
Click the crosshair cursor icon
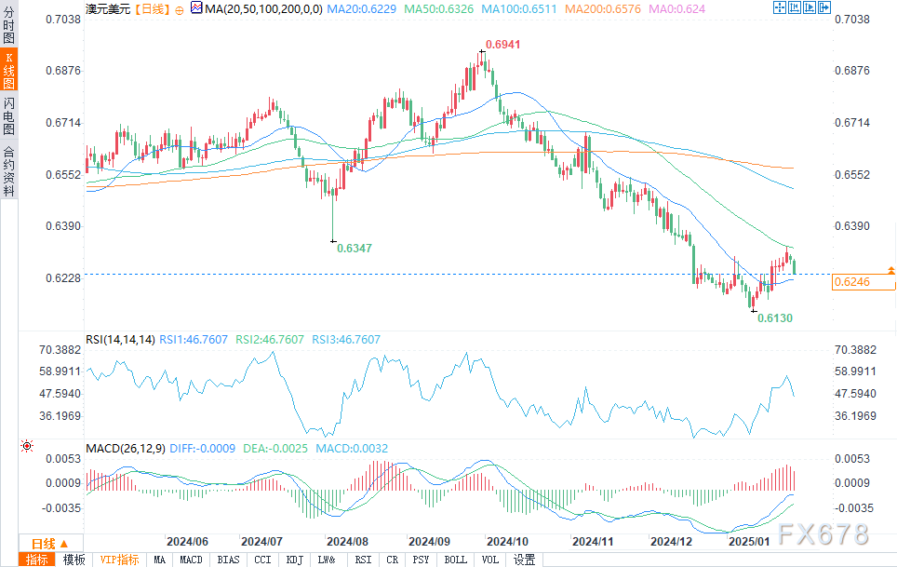[x=779, y=7]
